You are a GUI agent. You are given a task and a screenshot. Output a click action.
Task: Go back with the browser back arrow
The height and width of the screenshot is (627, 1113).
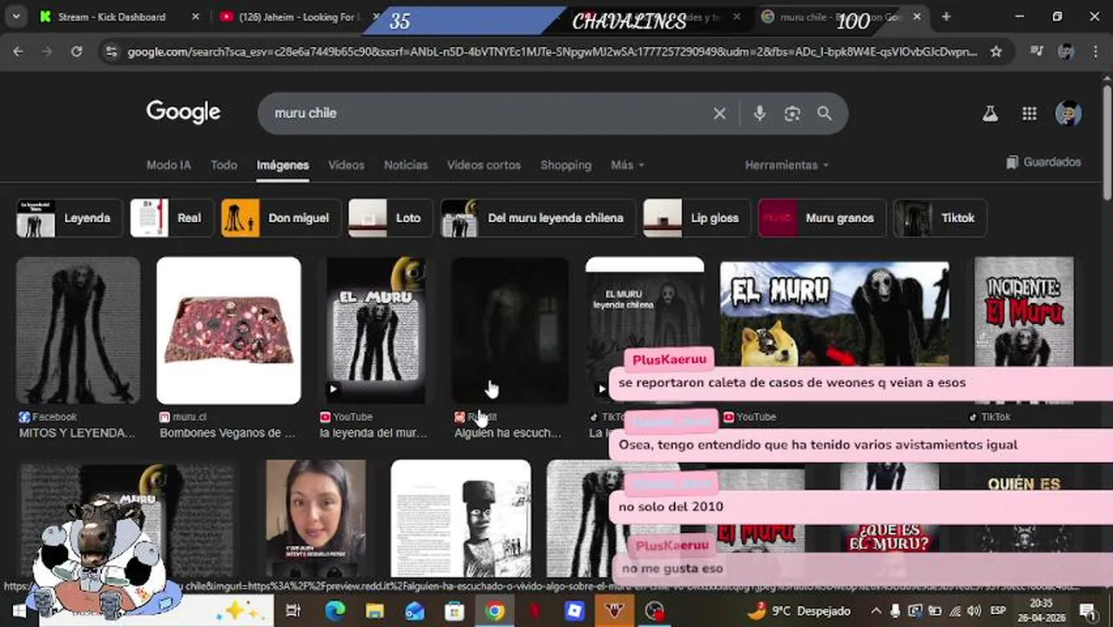coord(17,51)
